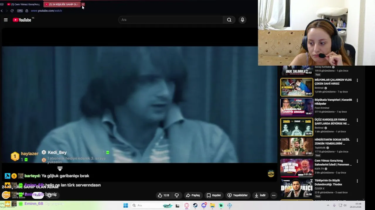Start voice search with the microphone icon
The height and width of the screenshot is (210, 375).
(x=242, y=20)
